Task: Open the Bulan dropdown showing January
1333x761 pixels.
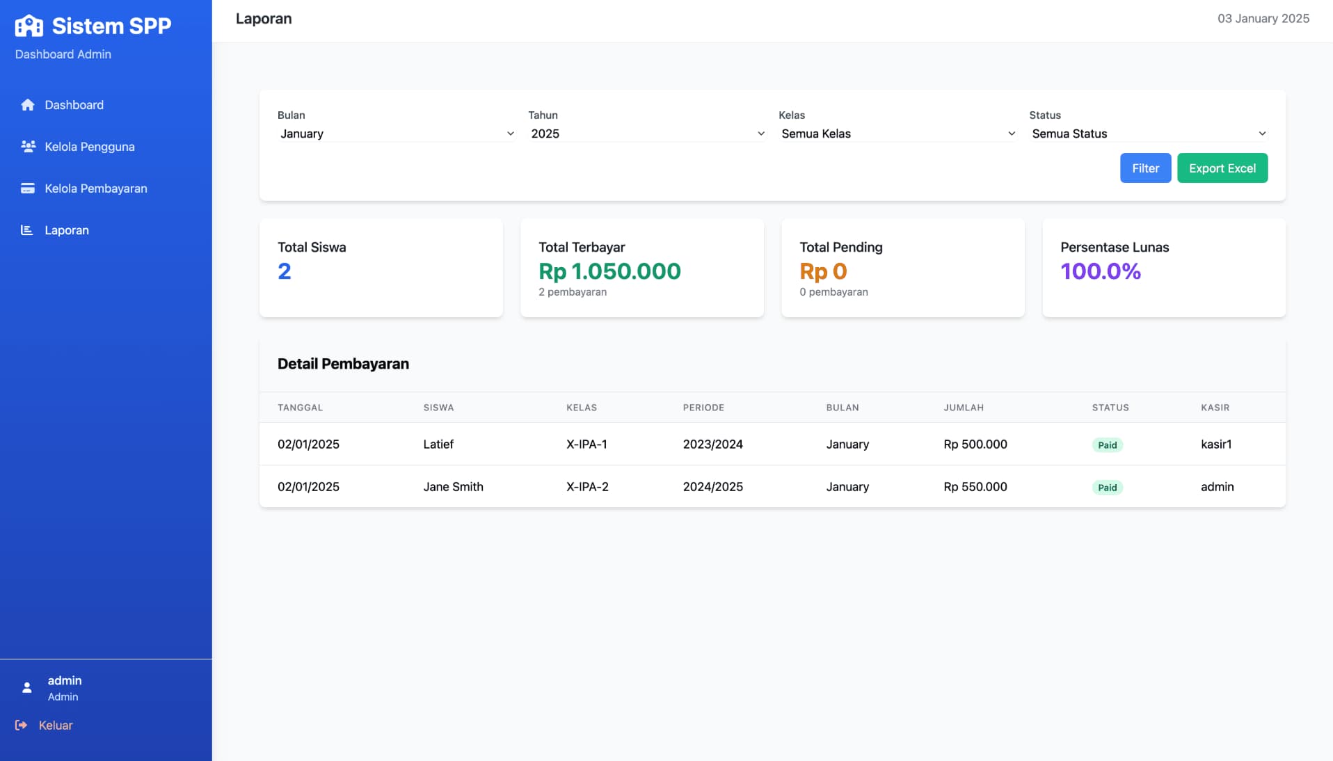Action: pos(397,134)
